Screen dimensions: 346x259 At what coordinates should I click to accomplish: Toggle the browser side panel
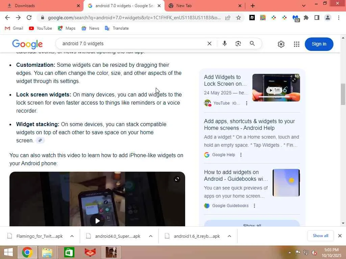(317, 18)
